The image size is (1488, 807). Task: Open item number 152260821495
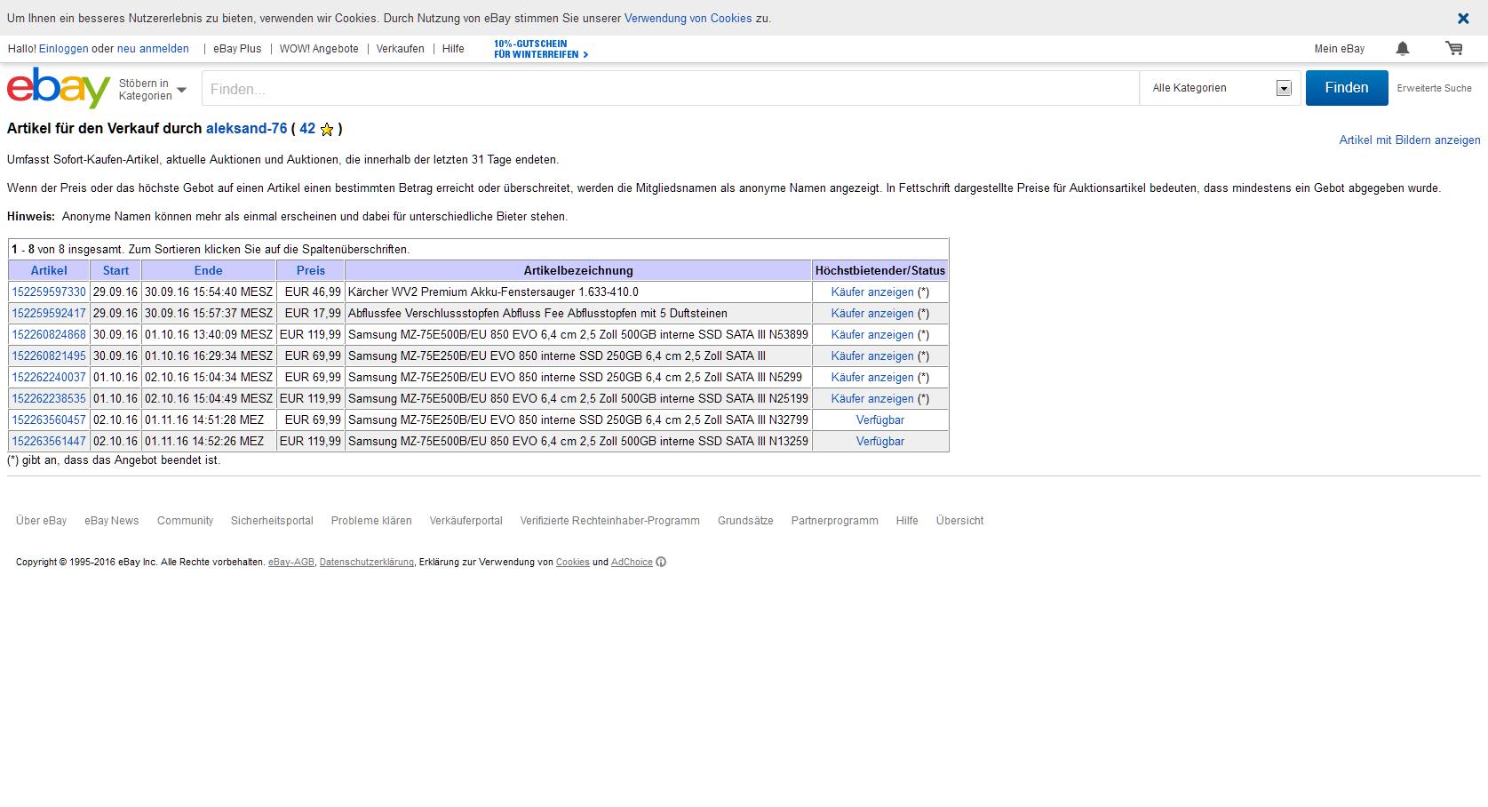click(x=49, y=356)
